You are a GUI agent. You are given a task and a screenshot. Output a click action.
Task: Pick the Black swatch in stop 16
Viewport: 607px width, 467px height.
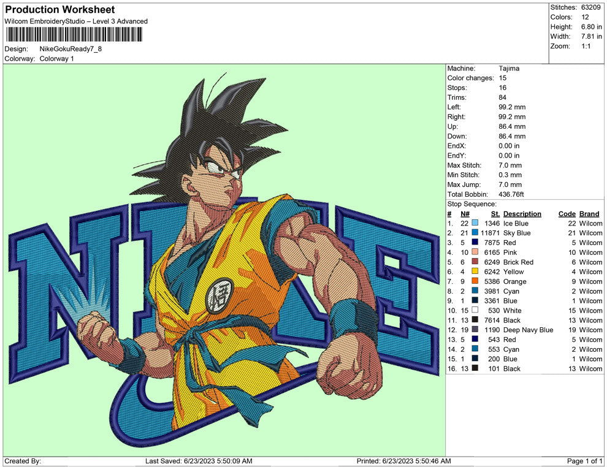pyautogui.click(x=475, y=369)
